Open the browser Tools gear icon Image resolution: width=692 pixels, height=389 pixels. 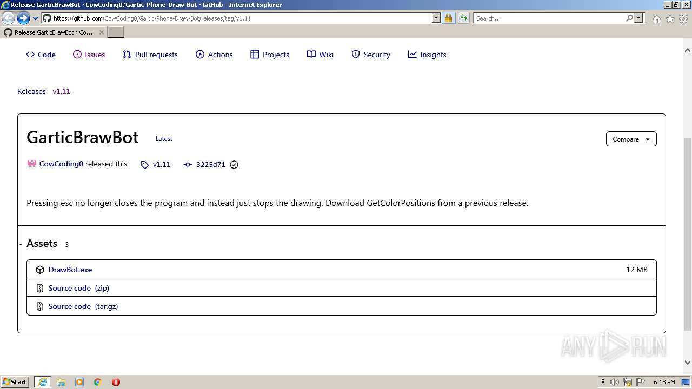683,19
